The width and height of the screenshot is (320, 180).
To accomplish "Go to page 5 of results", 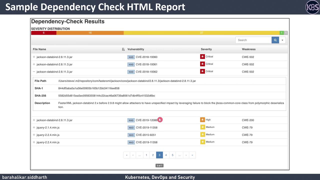I will point(172,155).
